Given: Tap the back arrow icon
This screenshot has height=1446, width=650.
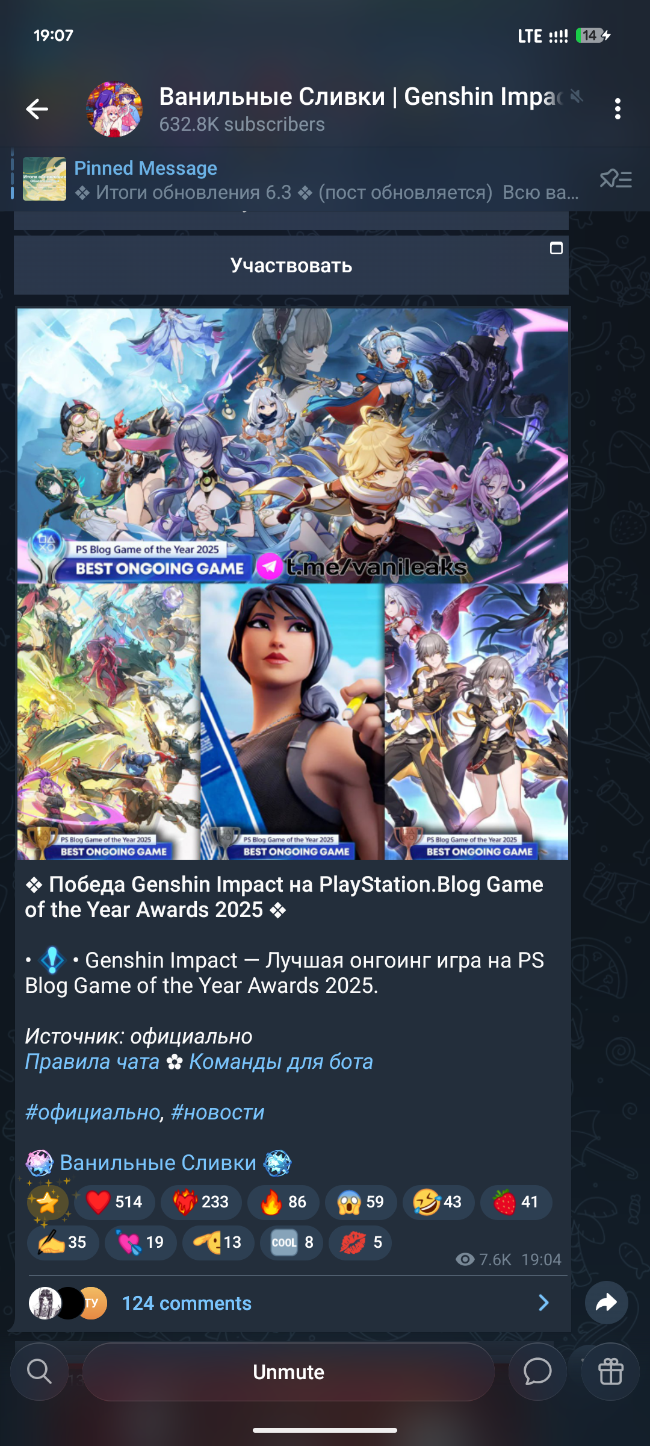Looking at the screenshot, I should 37,109.
